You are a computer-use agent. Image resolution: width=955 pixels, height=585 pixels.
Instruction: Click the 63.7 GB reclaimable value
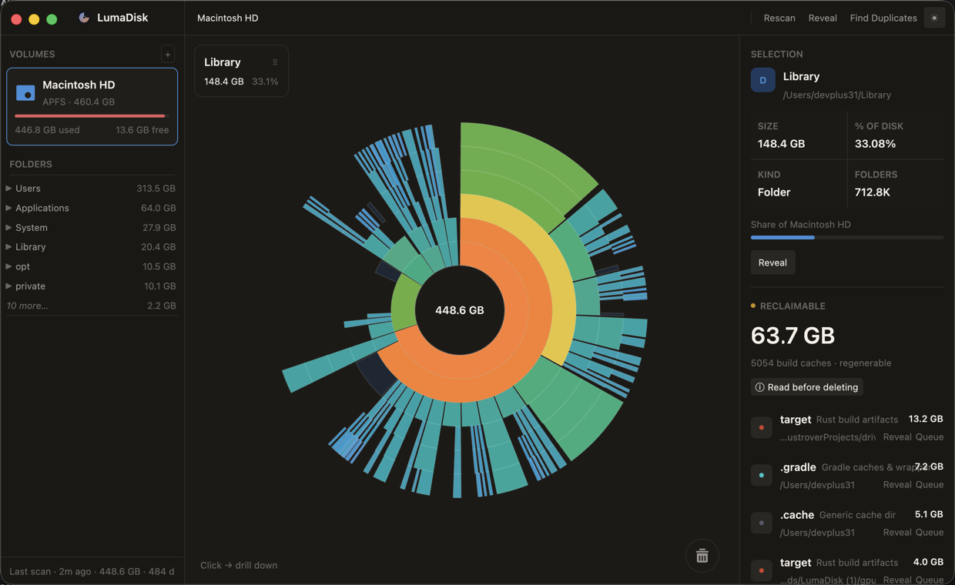tap(792, 336)
